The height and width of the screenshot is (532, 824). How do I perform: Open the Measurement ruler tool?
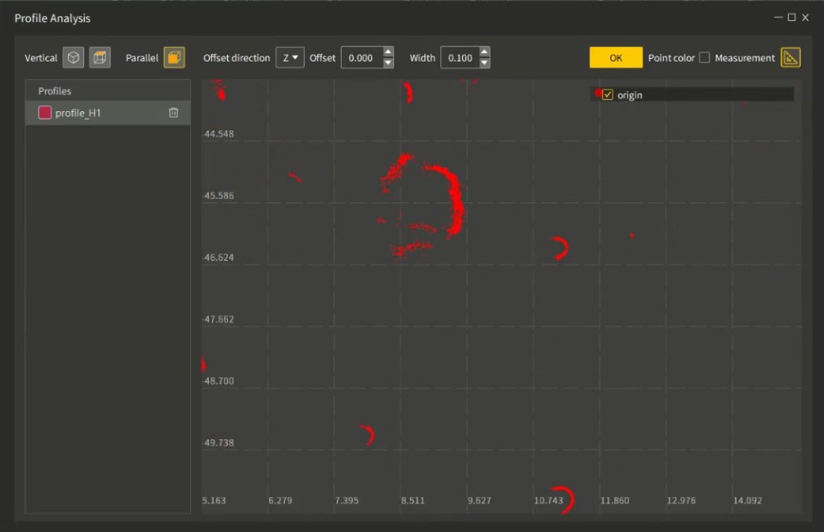(790, 58)
